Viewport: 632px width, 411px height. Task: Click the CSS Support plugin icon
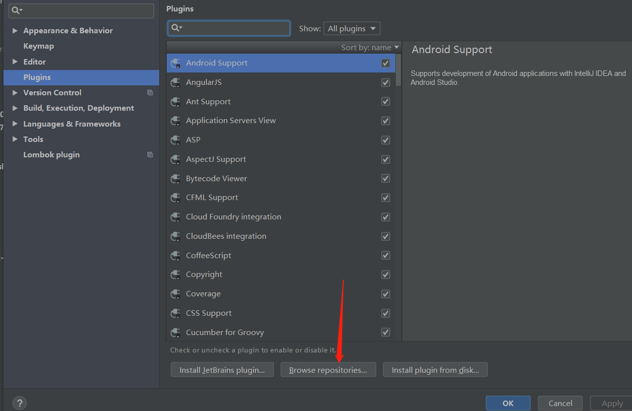(175, 313)
